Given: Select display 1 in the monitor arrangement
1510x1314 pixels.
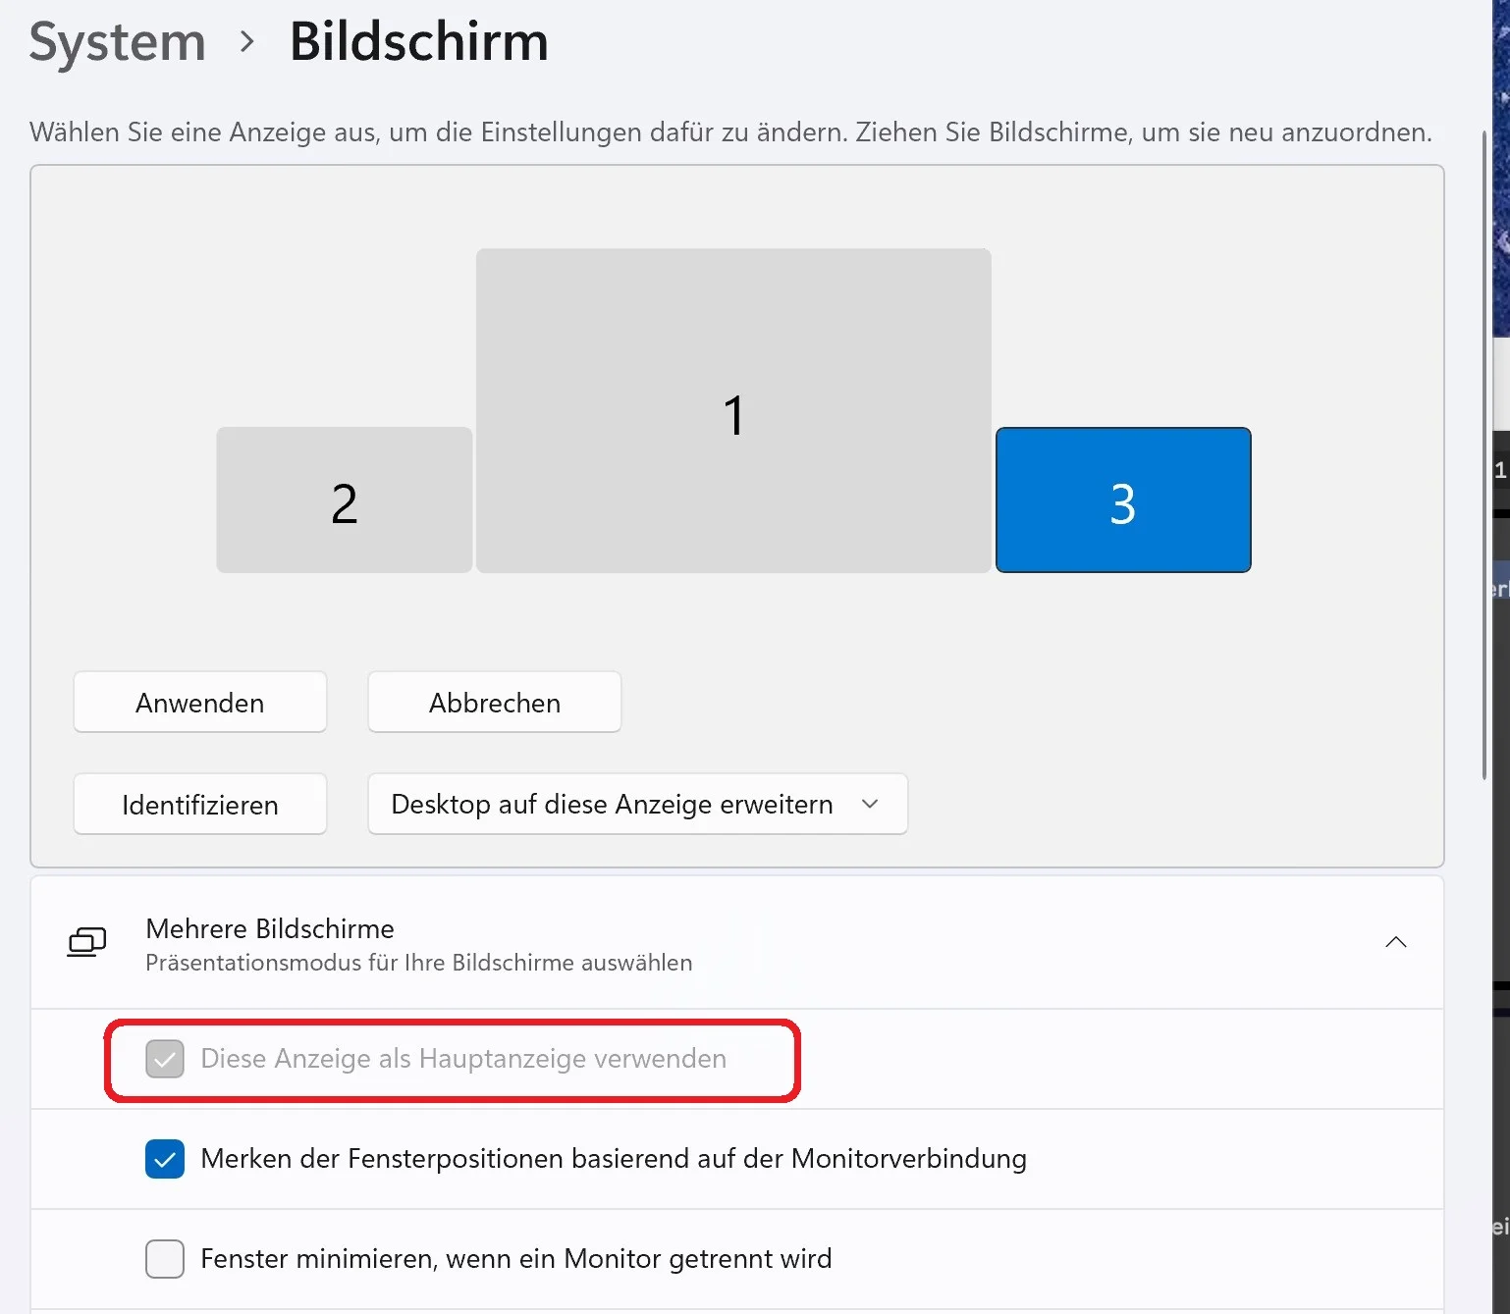Looking at the screenshot, I should pyautogui.click(x=733, y=410).
